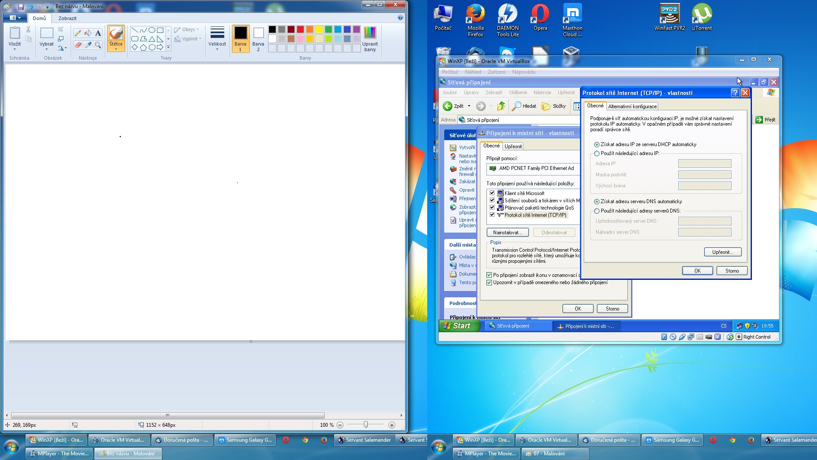Select the Barva 2 white color box

[x=258, y=38]
